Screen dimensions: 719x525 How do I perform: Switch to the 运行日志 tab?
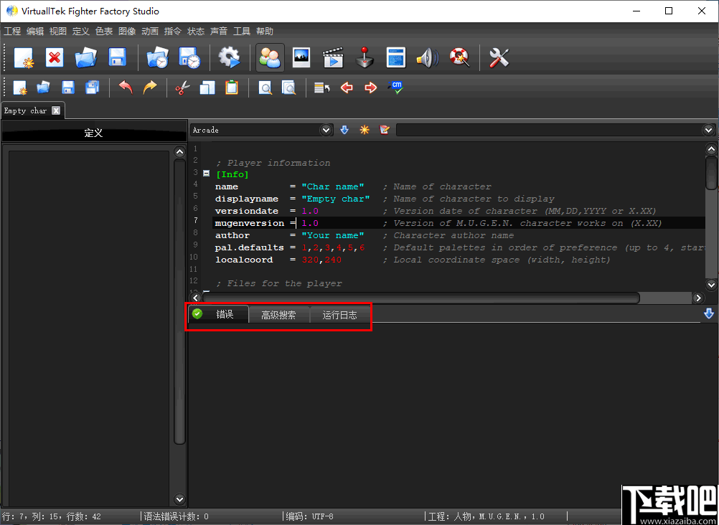coord(339,315)
